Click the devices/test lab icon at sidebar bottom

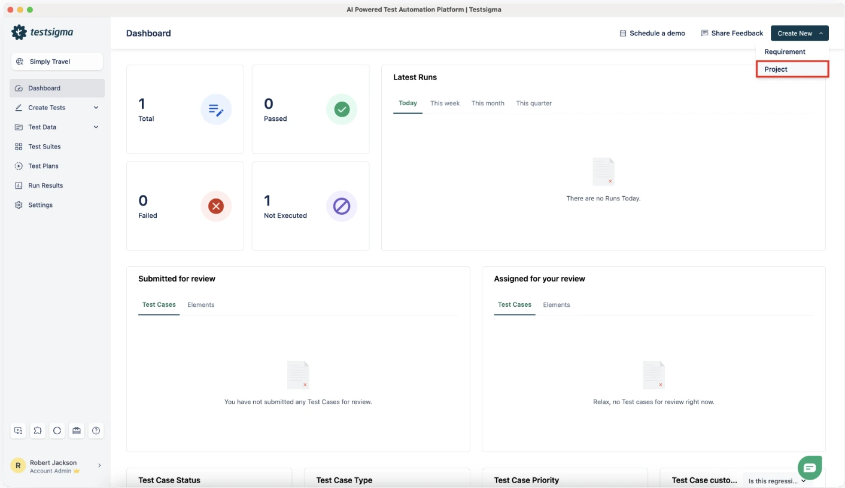click(19, 431)
